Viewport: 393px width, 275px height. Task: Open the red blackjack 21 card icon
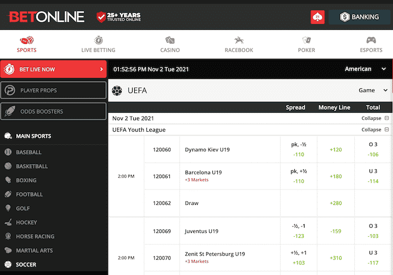(318, 17)
